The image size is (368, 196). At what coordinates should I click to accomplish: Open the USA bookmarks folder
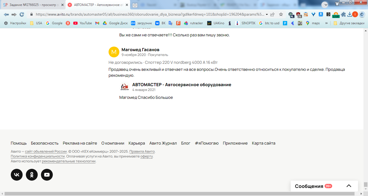[36, 23]
